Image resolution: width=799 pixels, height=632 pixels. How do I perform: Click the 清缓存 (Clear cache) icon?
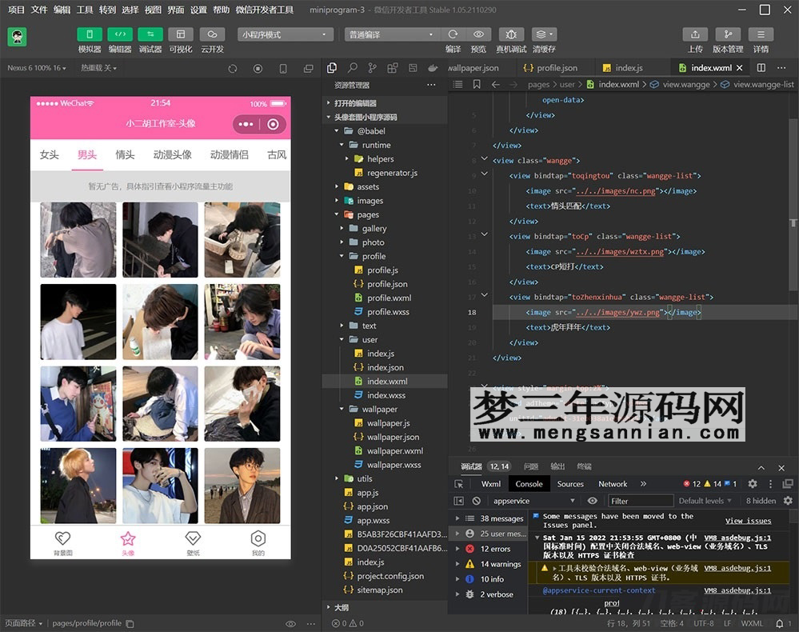[542, 34]
